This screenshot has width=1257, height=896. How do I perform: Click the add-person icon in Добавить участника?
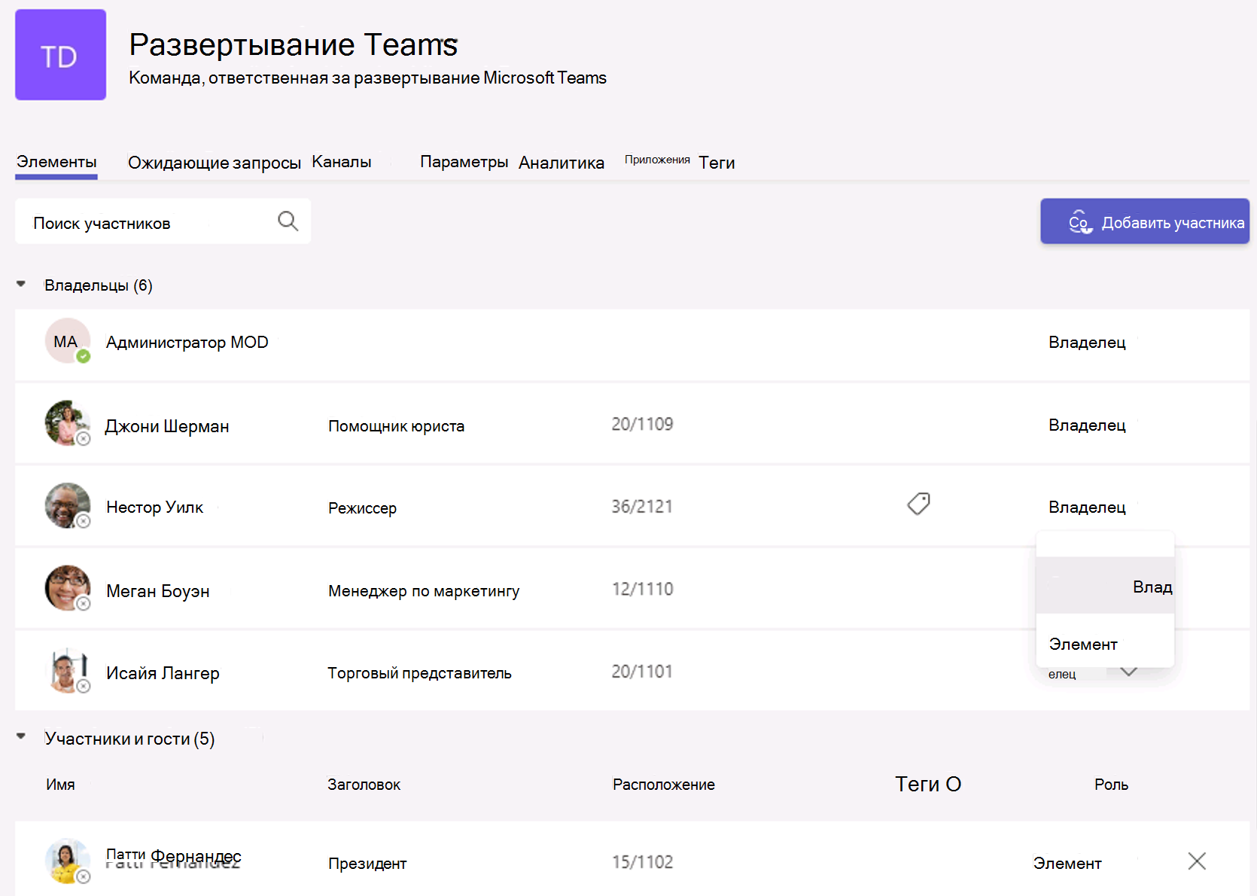point(1080,221)
